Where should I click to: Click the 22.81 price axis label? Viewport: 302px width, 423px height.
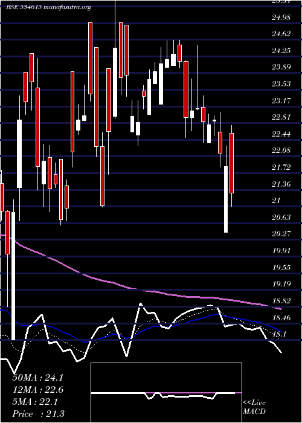point(281,117)
